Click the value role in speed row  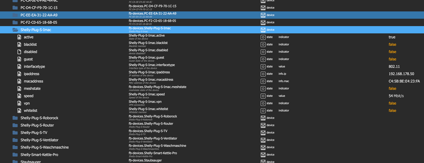click(x=282, y=96)
